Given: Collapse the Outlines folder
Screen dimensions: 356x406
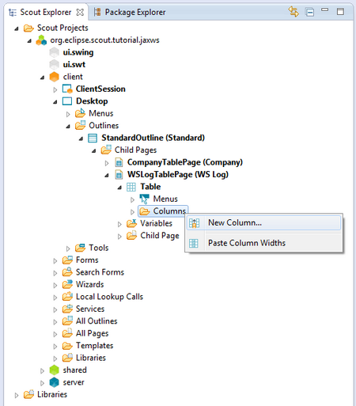Looking at the screenshot, I should (68, 127).
